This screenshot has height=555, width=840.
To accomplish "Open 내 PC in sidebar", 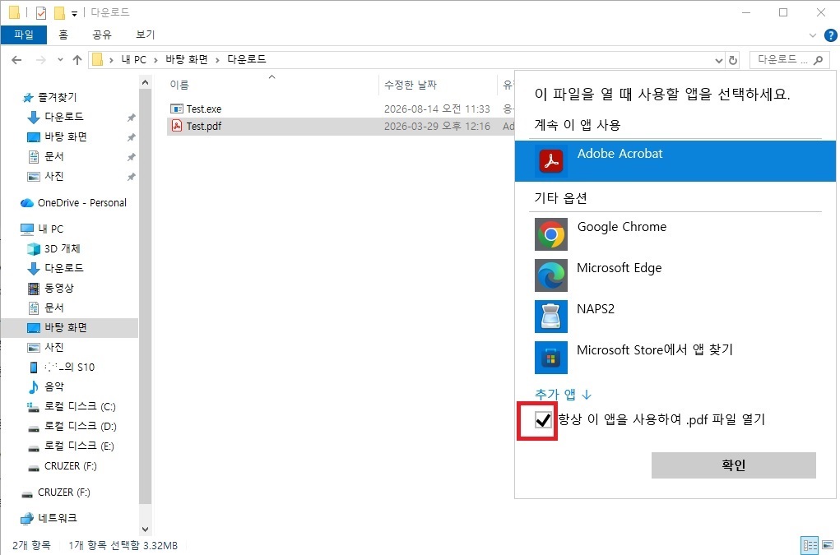I will coord(42,229).
